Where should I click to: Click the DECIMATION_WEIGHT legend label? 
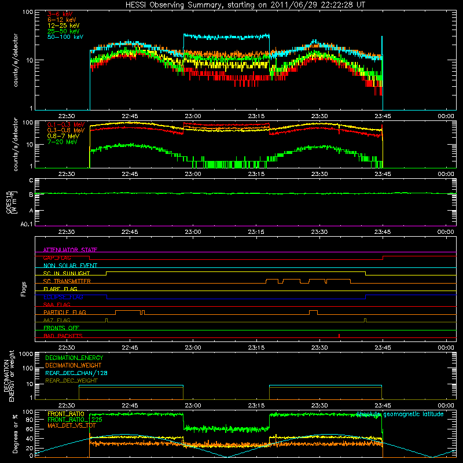click(74, 365)
